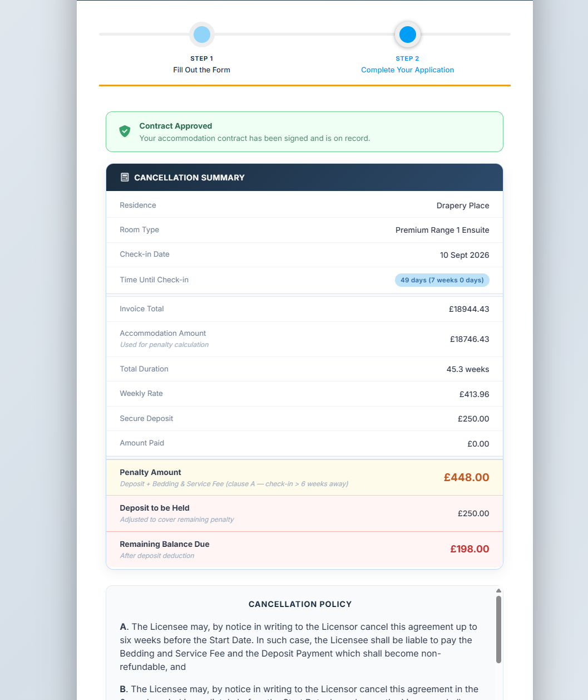This screenshot has width=588, height=700.
Task: Click the Cancellation Summary header bar
Action: tap(304, 177)
